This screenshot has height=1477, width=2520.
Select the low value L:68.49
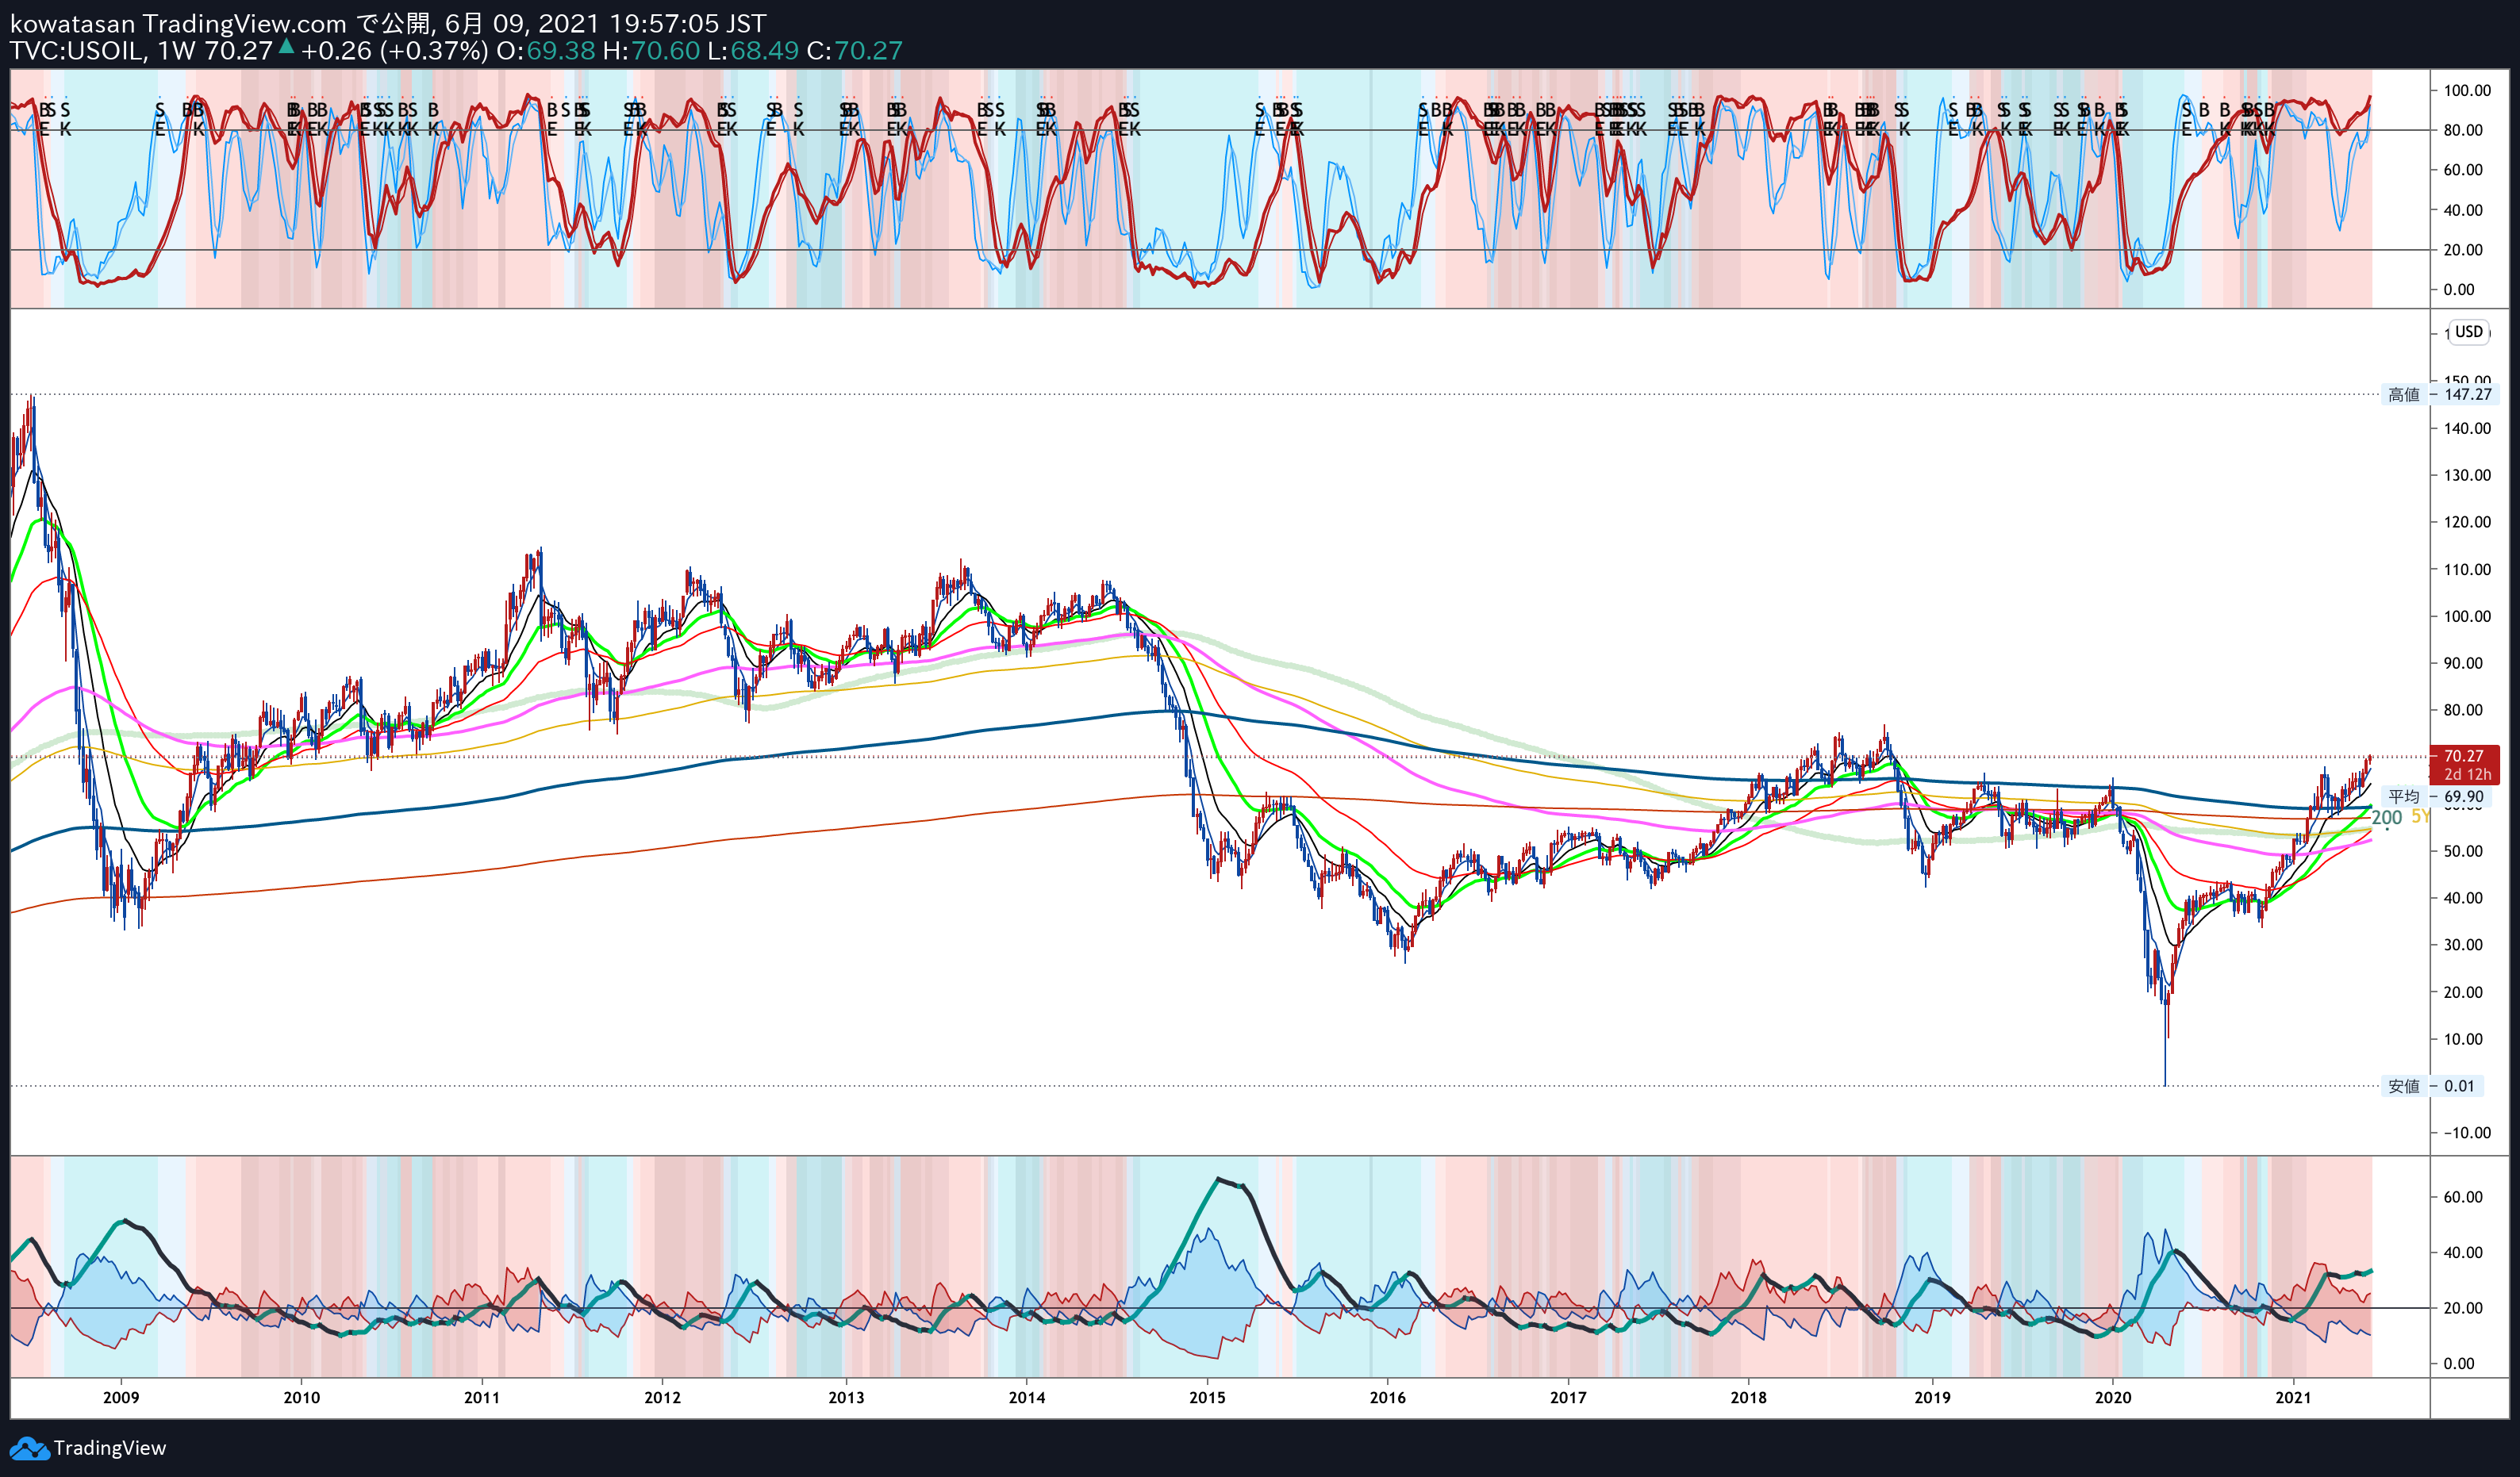tap(753, 51)
